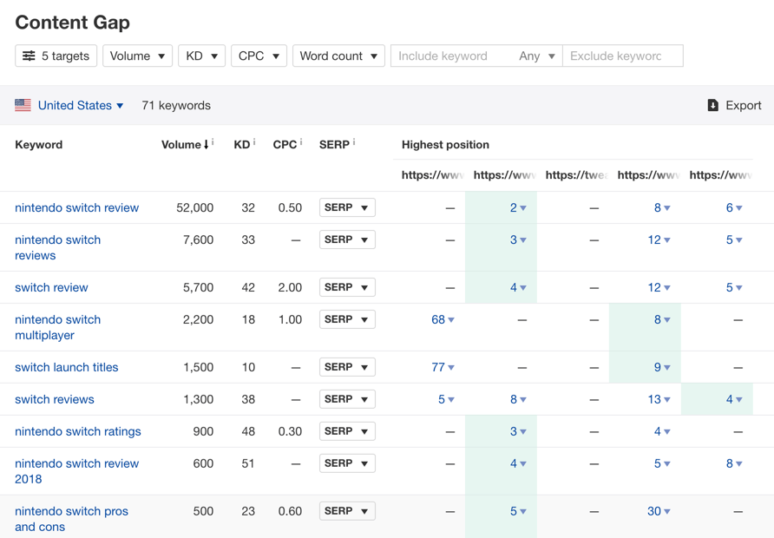Open keyword 'nintendo switch review 2018'

tap(77, 471)
